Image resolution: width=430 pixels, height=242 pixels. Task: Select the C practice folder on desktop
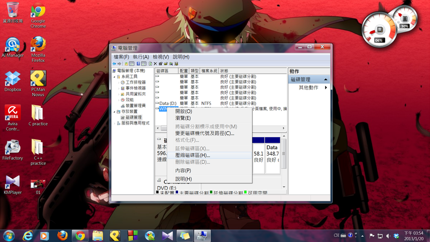(38, 116)
